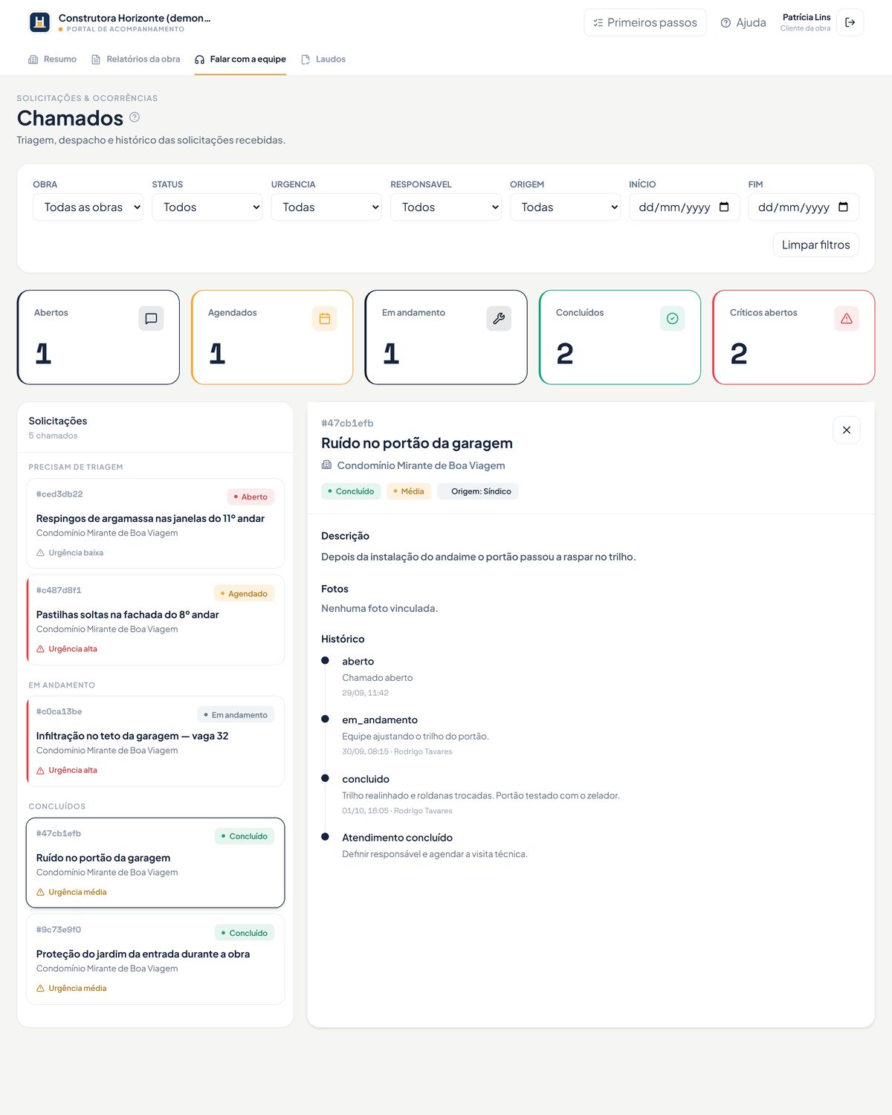Open the Ajuda link
The height and width of the screenshot is (1115, 892).
(x=743, y=23)
